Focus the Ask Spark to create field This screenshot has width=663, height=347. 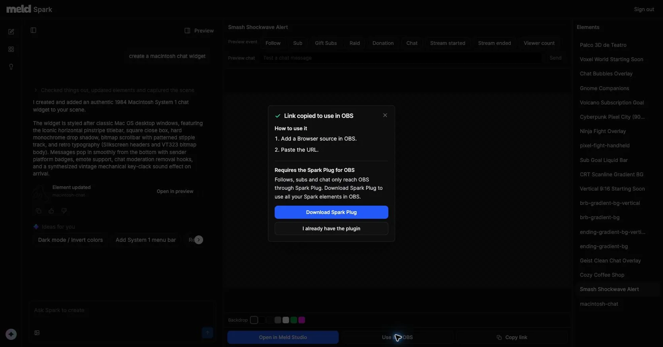[122, 310]
